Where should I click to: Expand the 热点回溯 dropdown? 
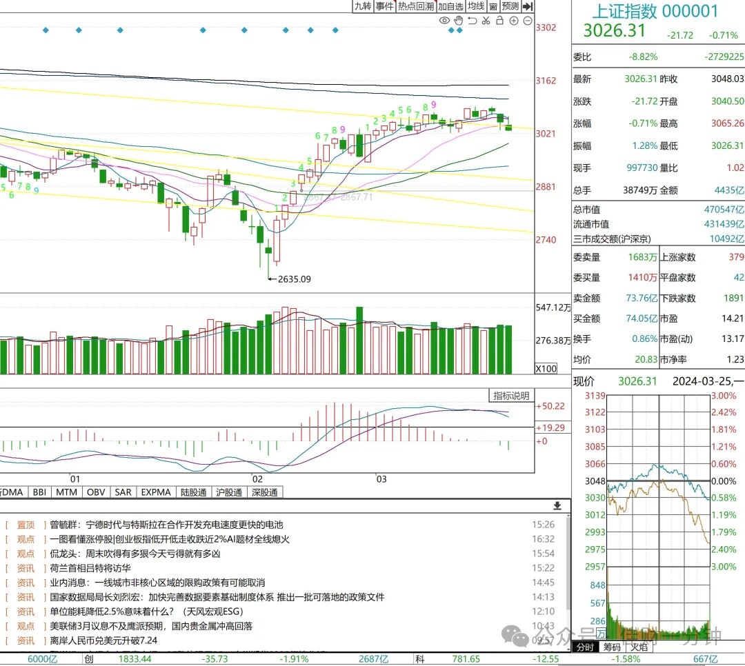tap(416, 6)
